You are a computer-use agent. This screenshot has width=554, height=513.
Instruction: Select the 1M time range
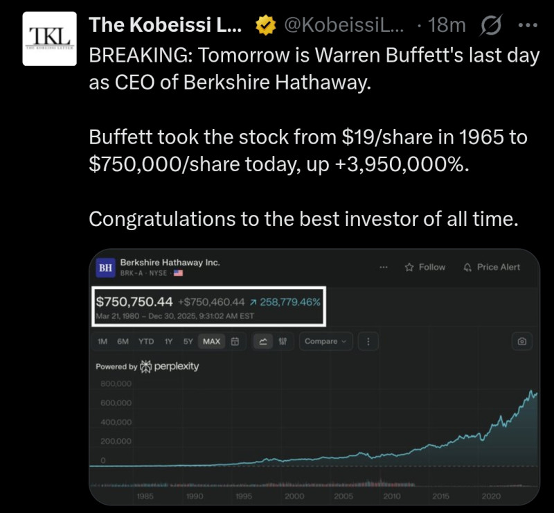[102, 341]
